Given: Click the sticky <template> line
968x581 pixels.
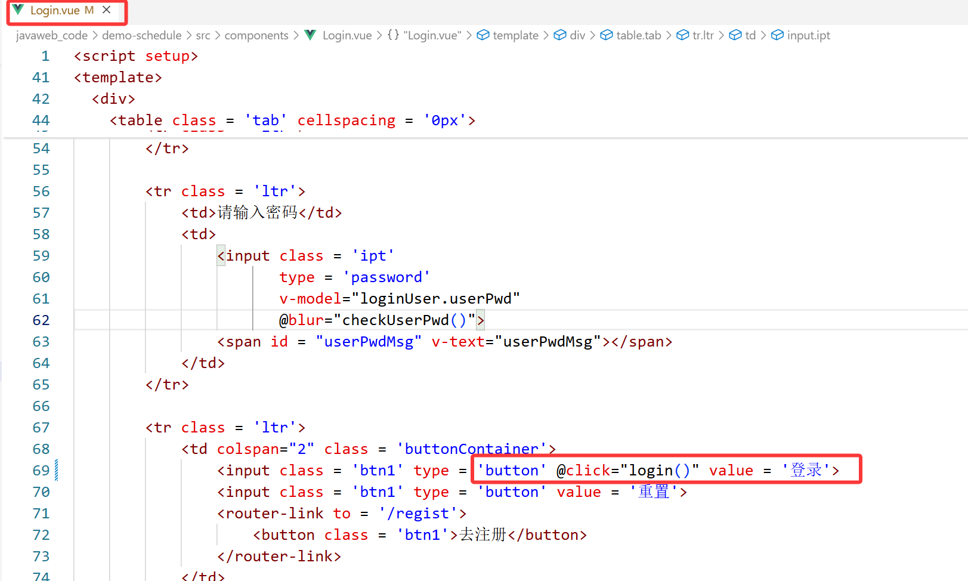Looking at the screenshot, I should pos(118,78).
